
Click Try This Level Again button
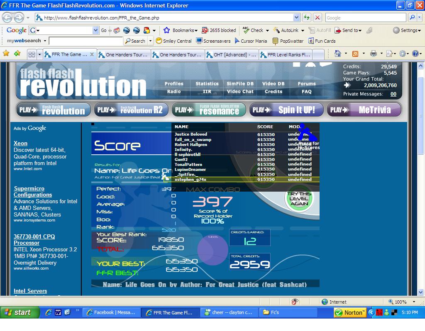299,199
